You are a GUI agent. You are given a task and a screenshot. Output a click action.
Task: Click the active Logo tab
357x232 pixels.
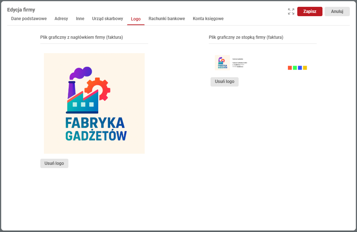point(135,19)
